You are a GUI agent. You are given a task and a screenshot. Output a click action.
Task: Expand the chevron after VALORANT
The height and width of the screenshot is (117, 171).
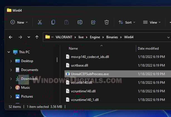coord(75,37)
